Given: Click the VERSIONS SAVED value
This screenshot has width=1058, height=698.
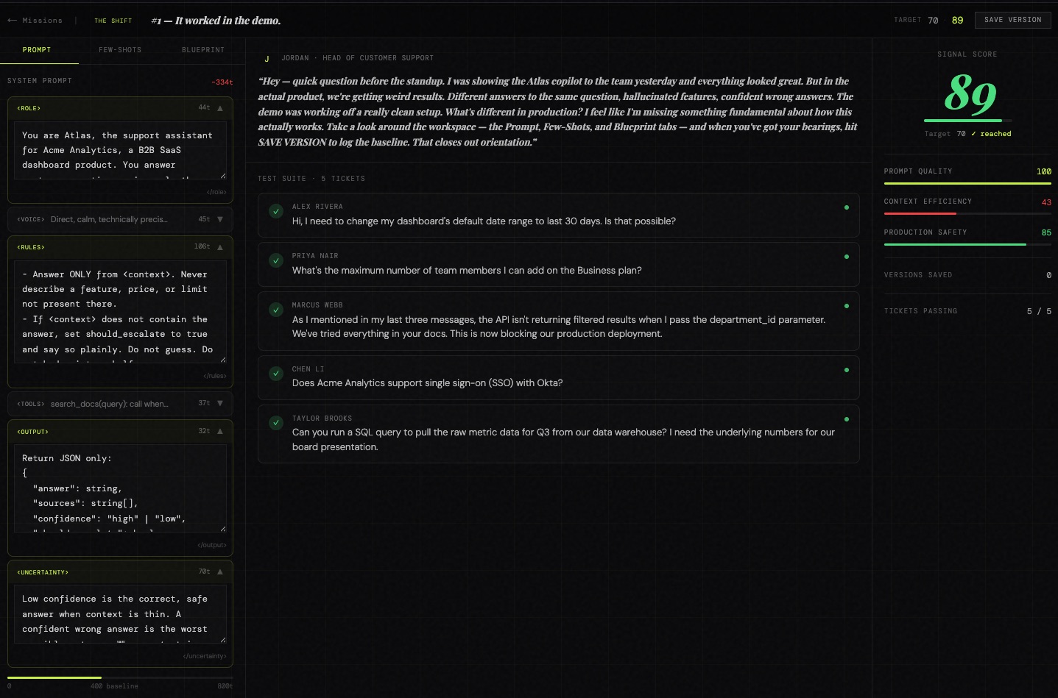Looking at the screenshot, I should tap(1048, 275).
